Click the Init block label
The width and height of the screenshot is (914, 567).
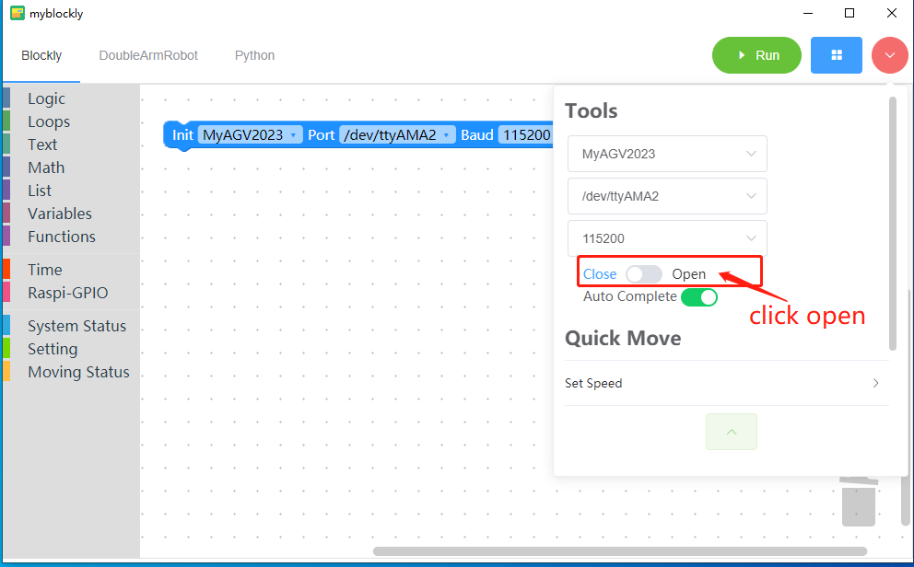(182, 135)
